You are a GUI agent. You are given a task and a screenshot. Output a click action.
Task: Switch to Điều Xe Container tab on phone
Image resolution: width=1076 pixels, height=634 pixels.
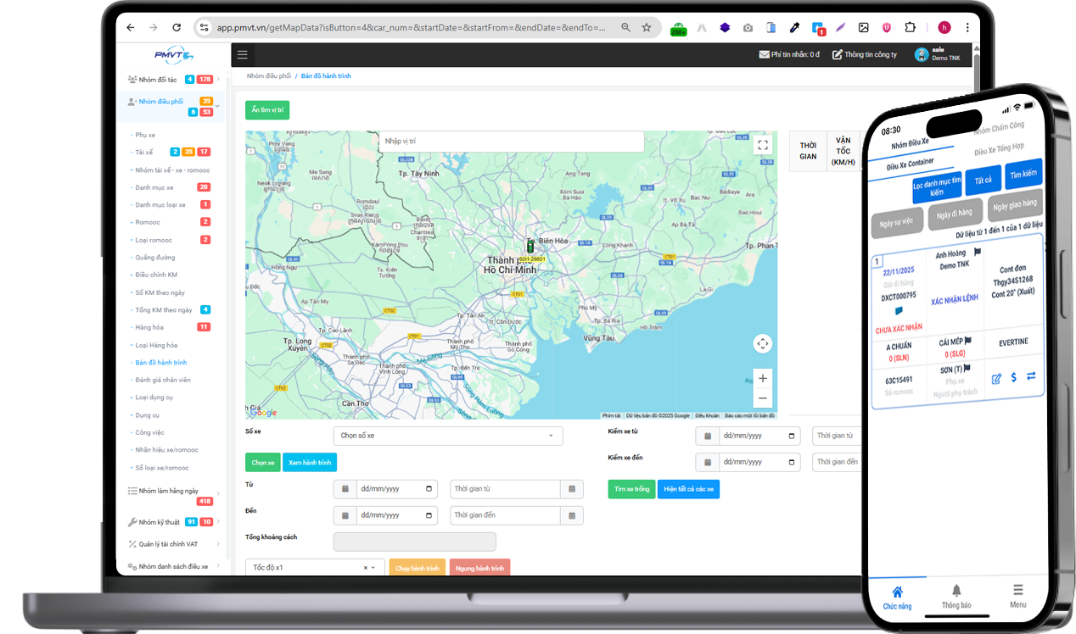click(911, 163)
